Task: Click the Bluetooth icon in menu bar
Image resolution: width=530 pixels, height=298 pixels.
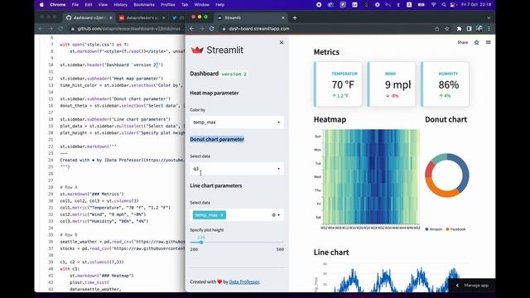Action: pyautogui.click(x=398, y=5)
